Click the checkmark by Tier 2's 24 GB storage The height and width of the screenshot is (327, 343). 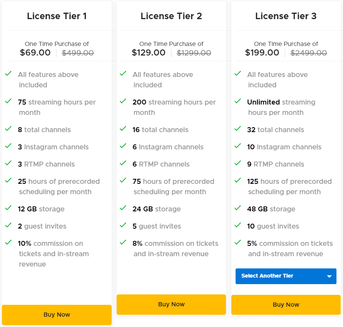(x=123, y=208)
